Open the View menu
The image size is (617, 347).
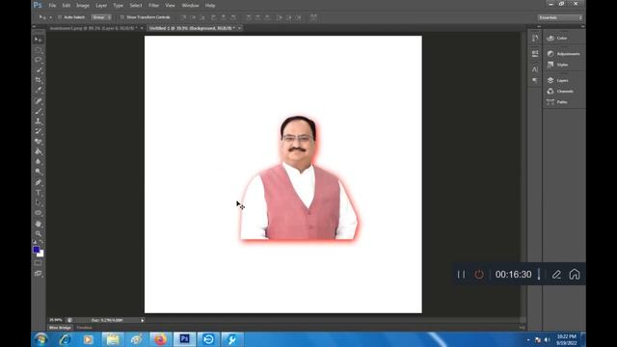pyautogui.click(x=170, y=6)
